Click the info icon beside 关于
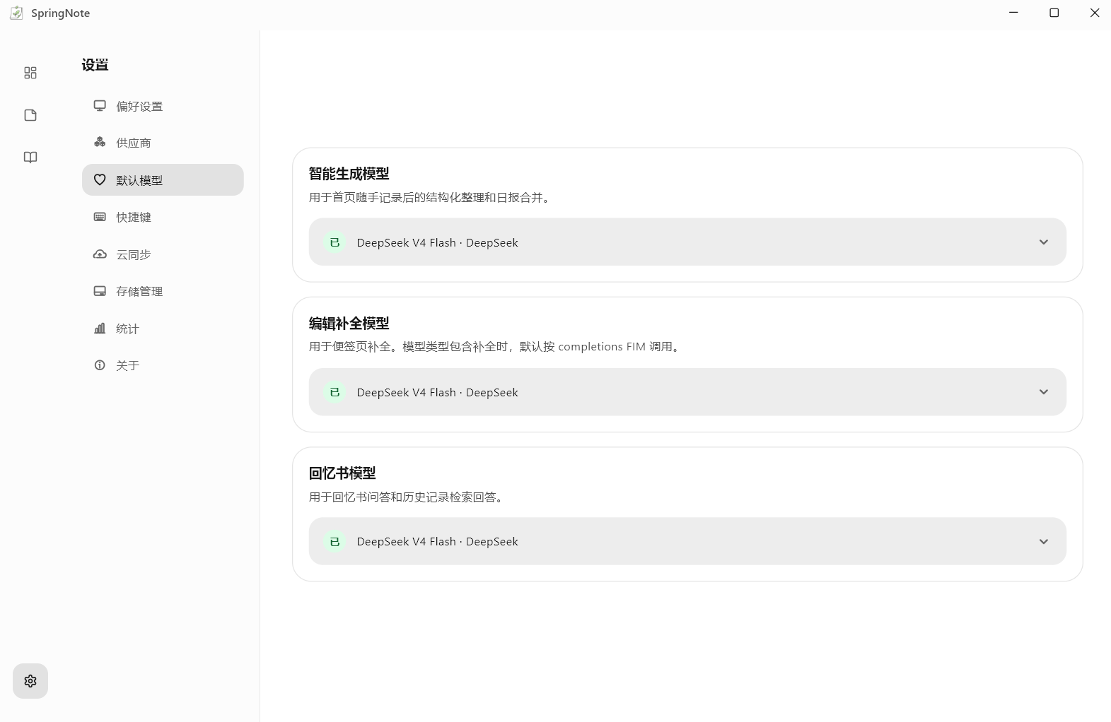Screen dimensions: 1111x722 (x=100, y=365)
